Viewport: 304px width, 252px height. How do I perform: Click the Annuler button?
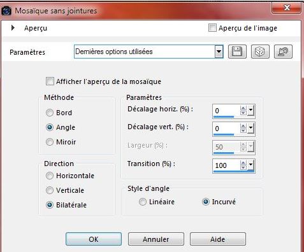(x=156, y=239)
